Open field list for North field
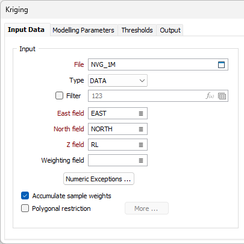 pos(141,129)
